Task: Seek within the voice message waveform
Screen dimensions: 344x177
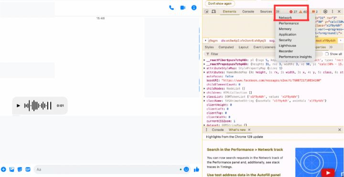Action: 38,106
